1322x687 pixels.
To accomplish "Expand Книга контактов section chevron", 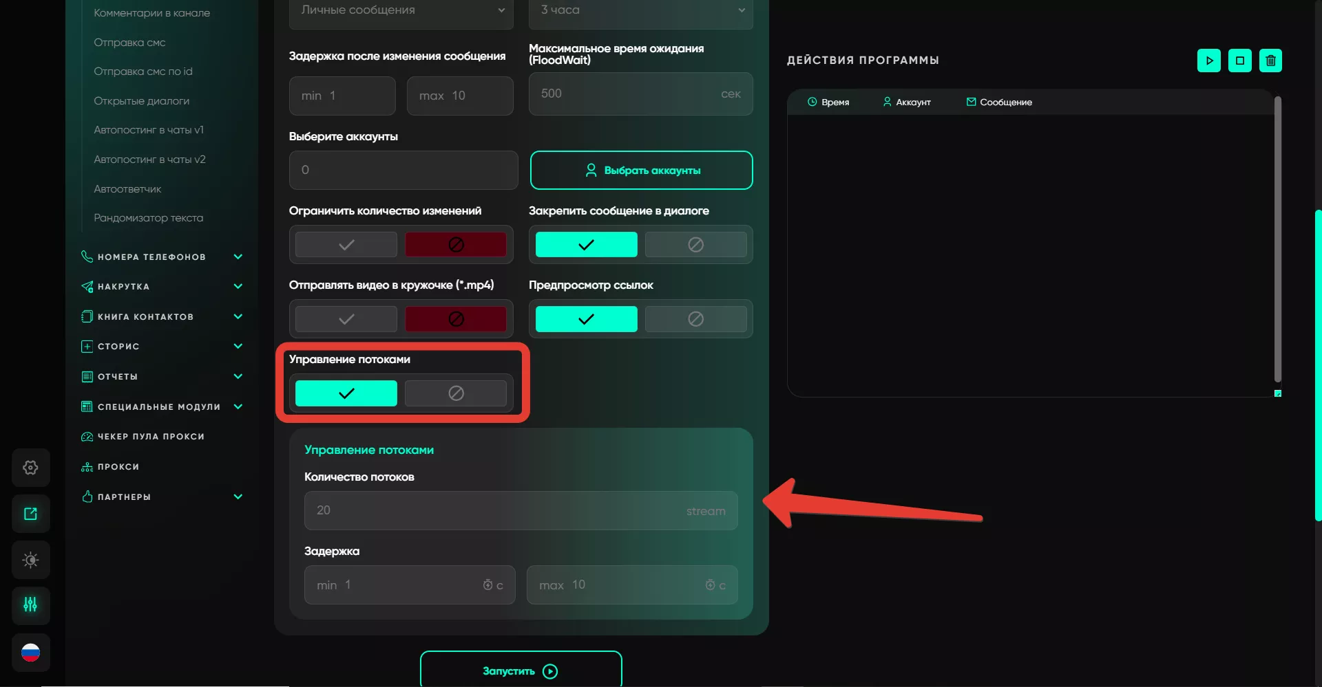I will click(238, 316).
